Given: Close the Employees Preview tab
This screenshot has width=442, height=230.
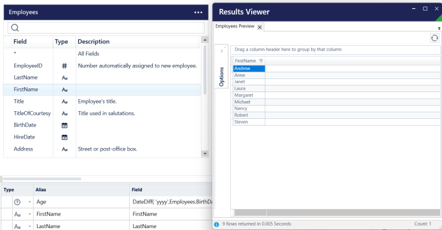Looking at the screenshot, I should (259, 27).
